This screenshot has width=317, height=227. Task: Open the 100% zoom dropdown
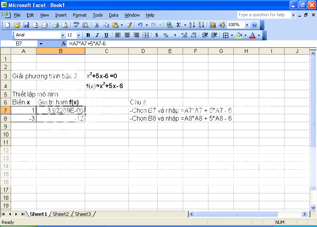247,25
